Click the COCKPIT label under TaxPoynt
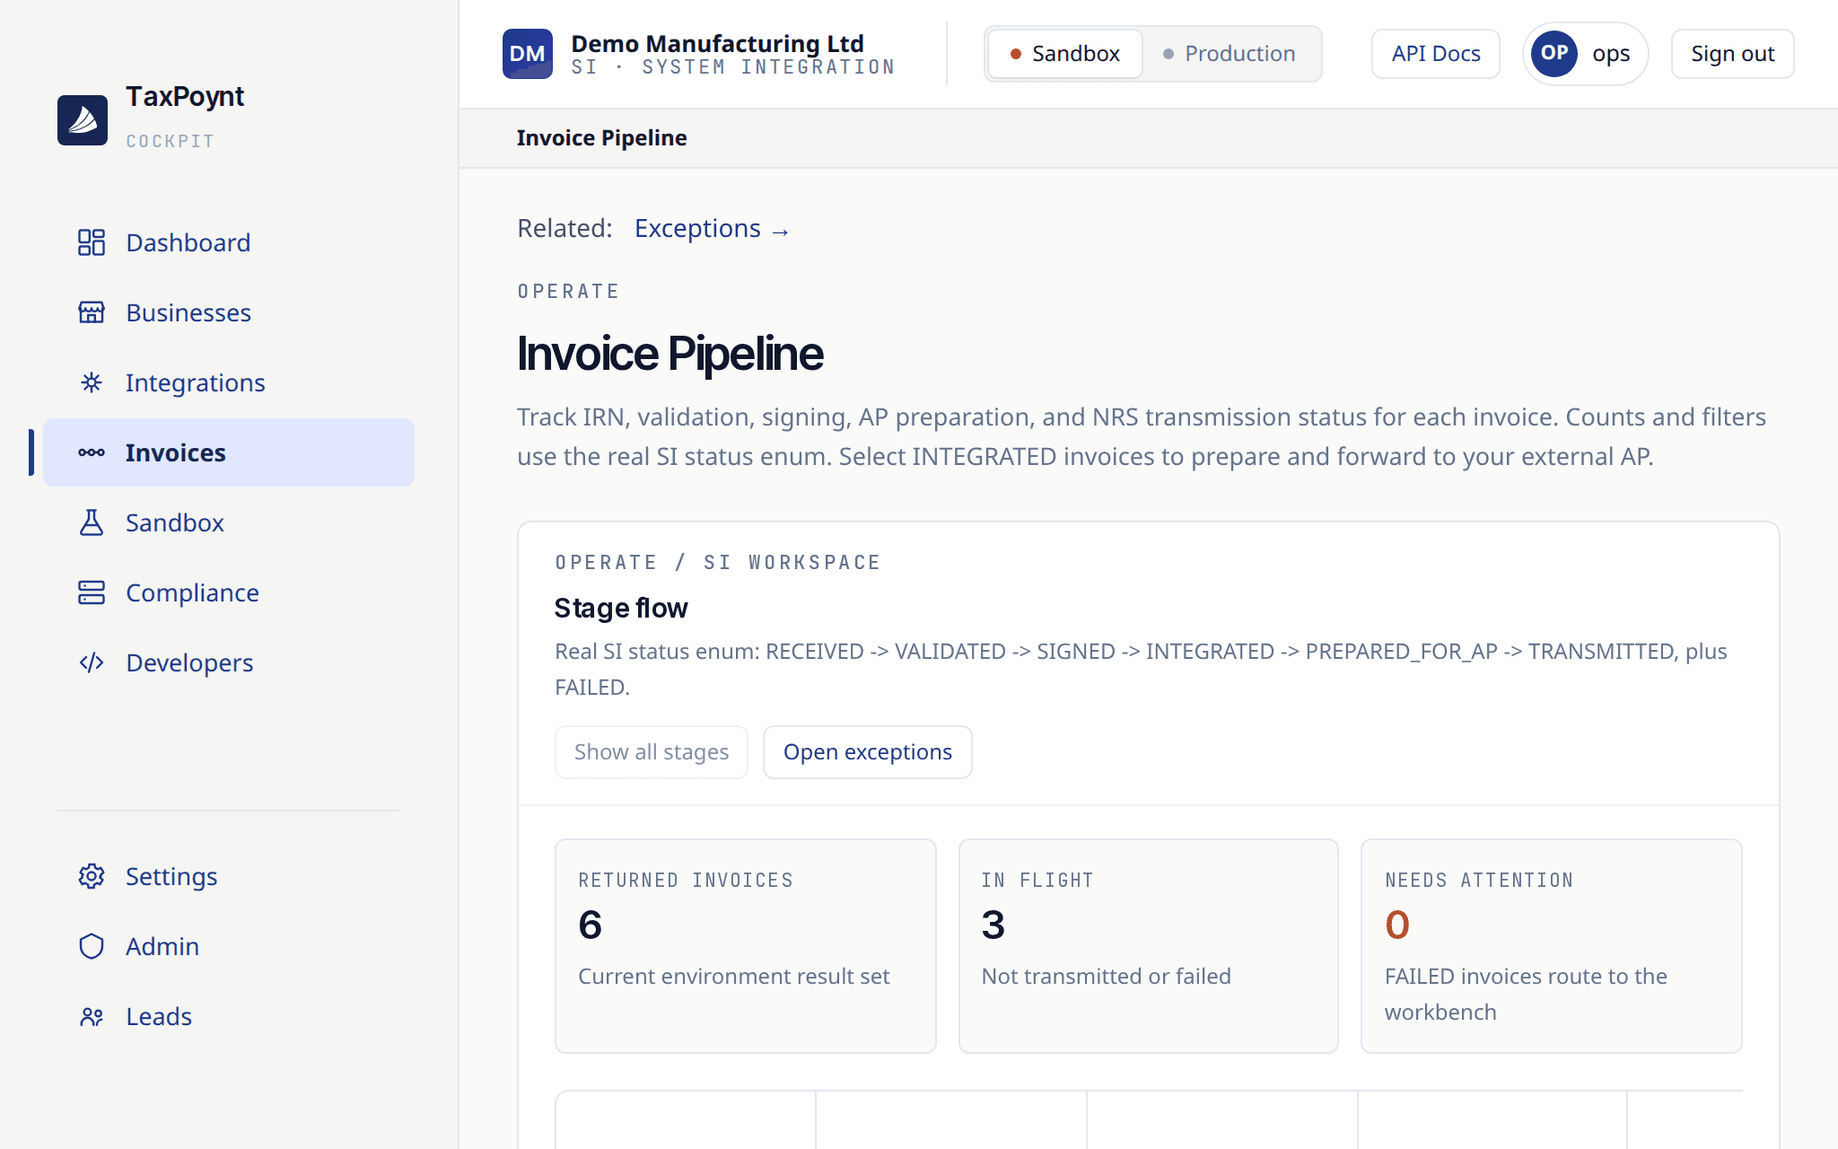The image size is (1838, 1149). coord(171,141)
